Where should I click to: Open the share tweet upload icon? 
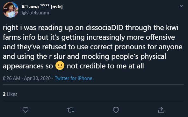(161, 110)
